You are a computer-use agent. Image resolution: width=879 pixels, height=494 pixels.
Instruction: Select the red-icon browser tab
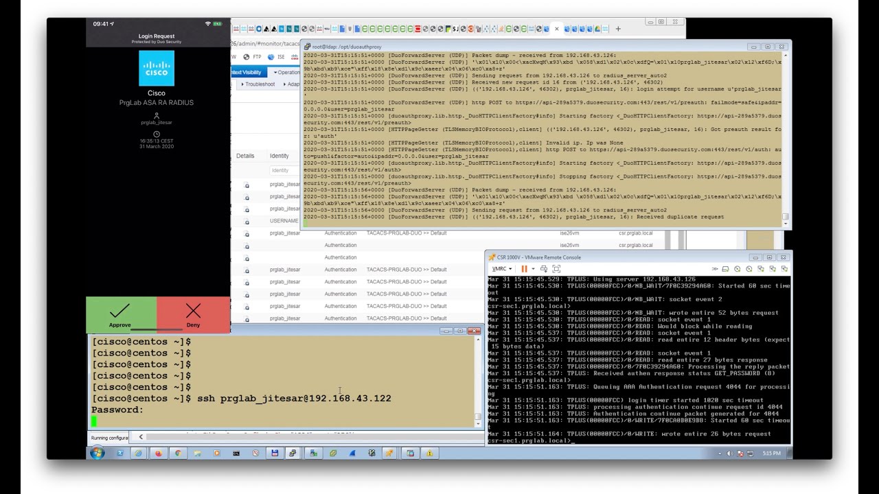418,29
